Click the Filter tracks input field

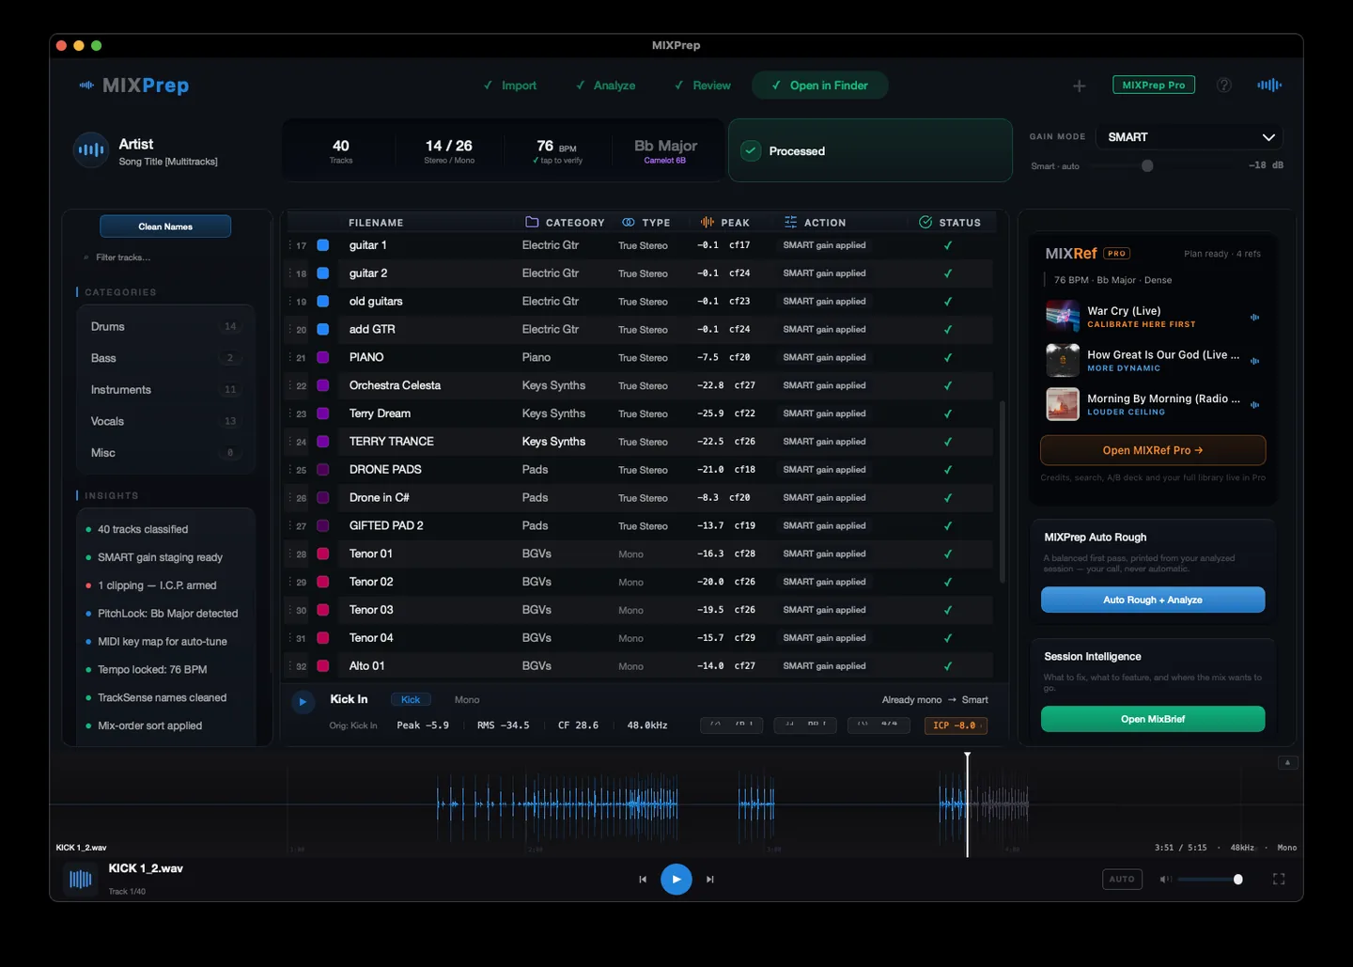[x=165, y=257]
